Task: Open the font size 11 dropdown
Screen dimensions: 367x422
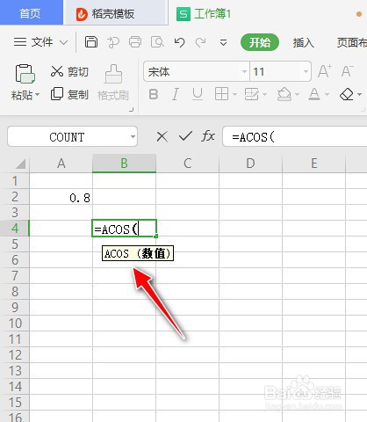Action: coord(306,71)
